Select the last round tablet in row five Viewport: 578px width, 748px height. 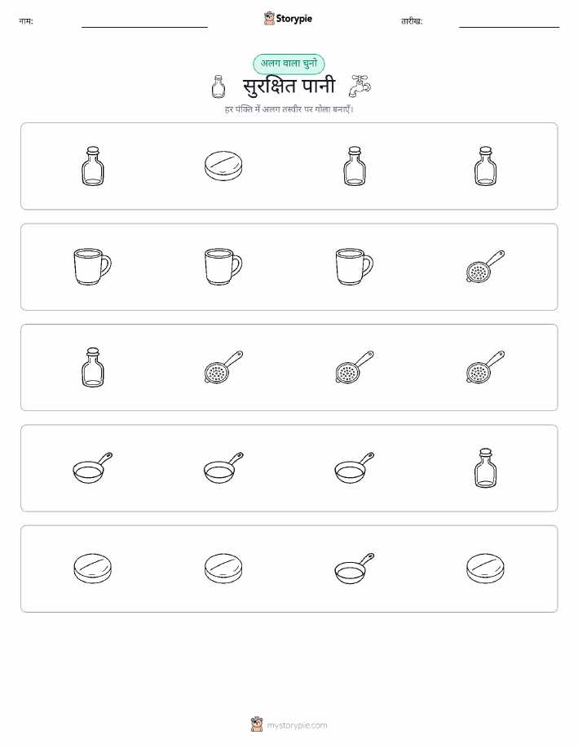[485, 569]
